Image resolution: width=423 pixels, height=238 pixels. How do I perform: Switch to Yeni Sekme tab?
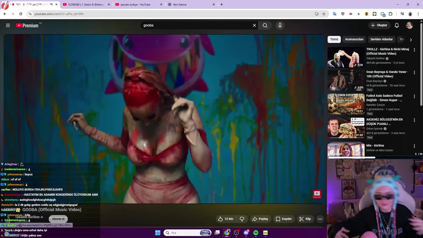click(x=191, y=5)
